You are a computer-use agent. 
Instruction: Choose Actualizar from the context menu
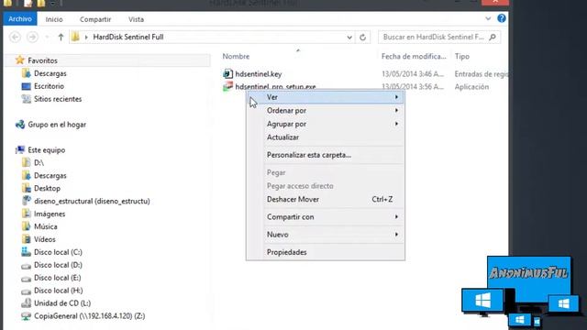tap(282, 137)
